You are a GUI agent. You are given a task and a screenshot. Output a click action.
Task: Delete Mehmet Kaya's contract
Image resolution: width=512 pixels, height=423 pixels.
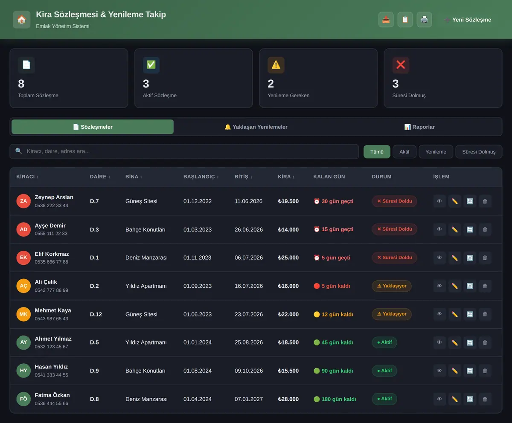click(485, 314)
